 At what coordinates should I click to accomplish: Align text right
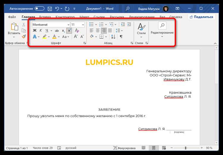tap(104, 30)
